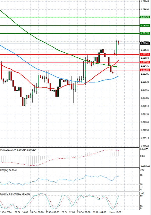Click the Stochastic 80 level label
This screenshot has width=151, height=215.
tap(141, 196)
